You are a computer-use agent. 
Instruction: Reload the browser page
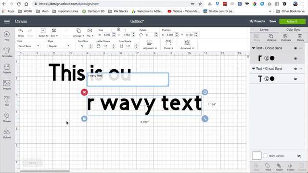coord(19,4)
